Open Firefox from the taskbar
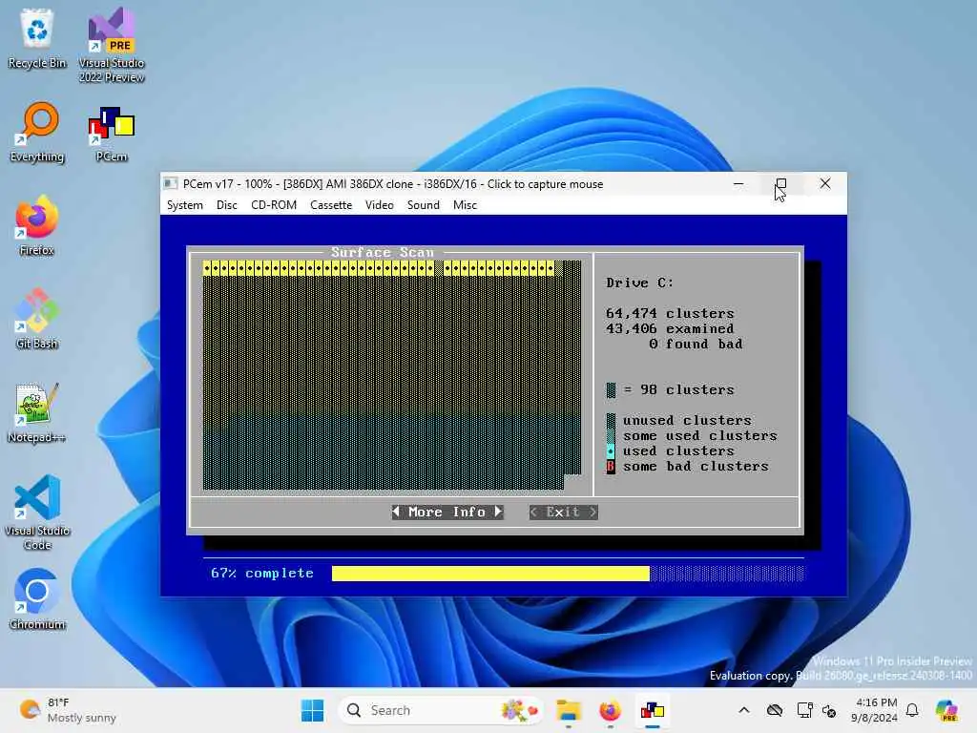977x733 pixels. pos(610,710)
